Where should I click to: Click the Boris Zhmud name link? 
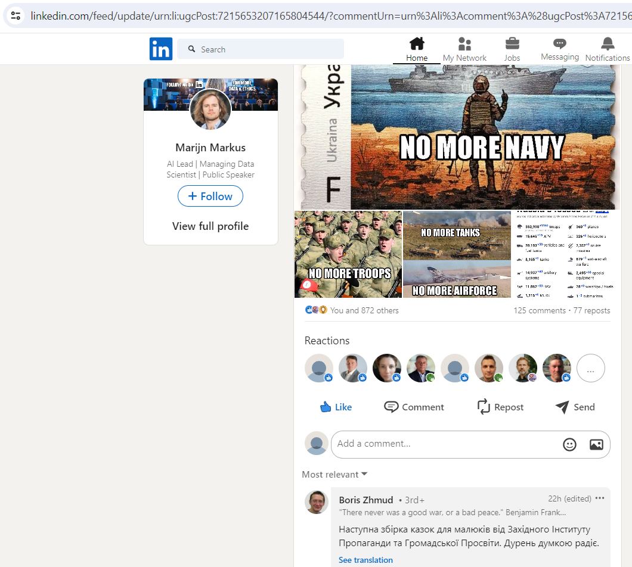366,500
